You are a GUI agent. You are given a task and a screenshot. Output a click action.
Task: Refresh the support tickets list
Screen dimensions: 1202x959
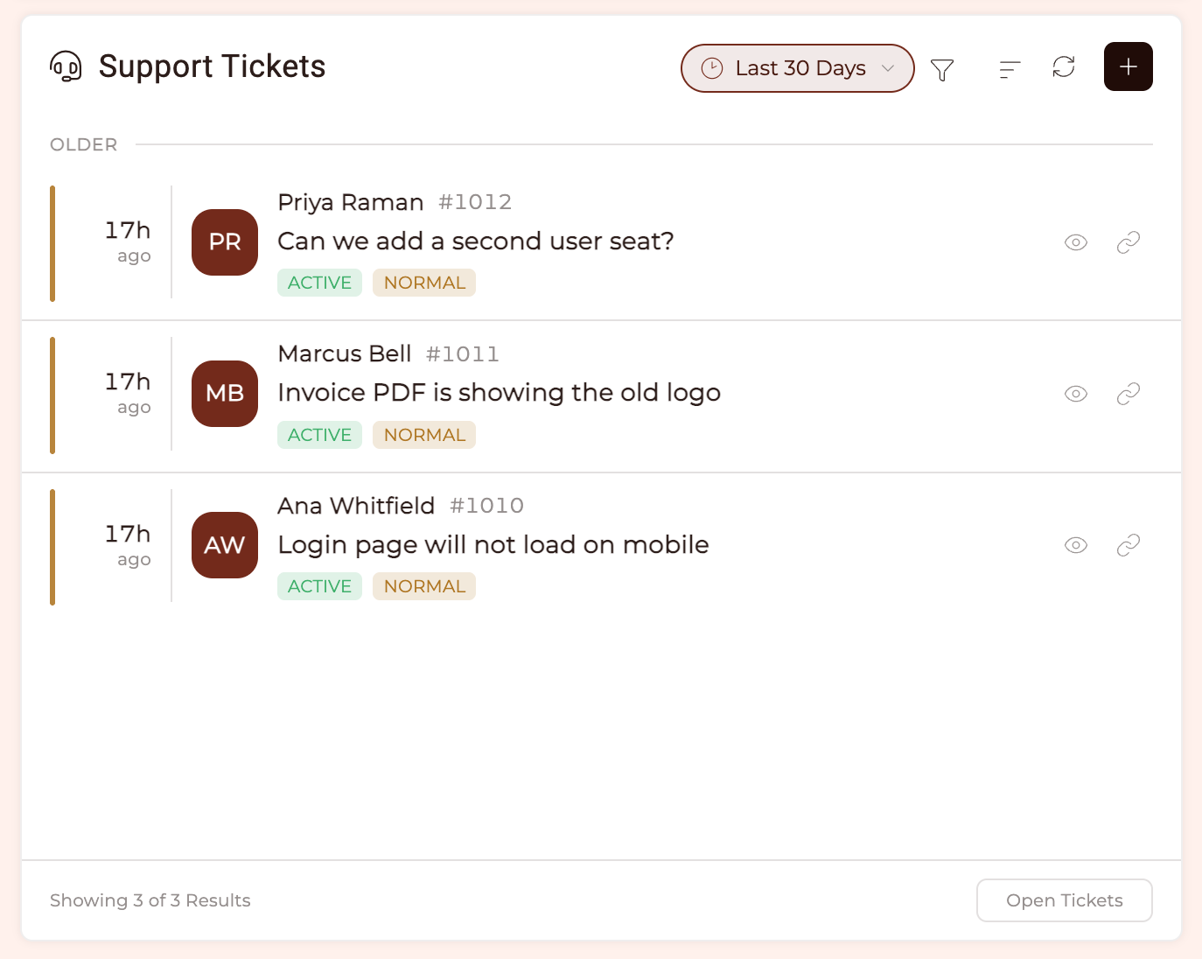pos(1064,67)
